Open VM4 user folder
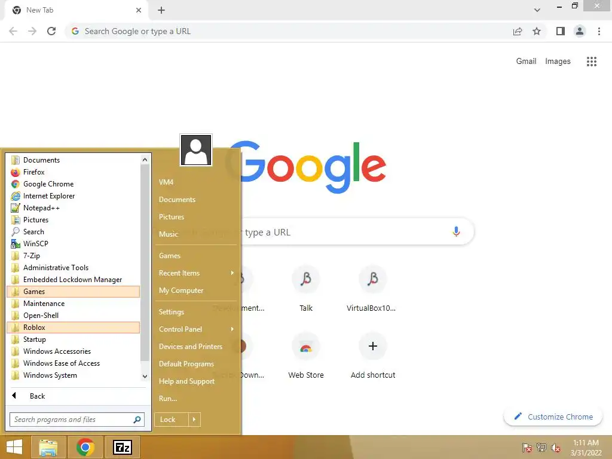Viewport: 612px width, 459px height. 196,182
